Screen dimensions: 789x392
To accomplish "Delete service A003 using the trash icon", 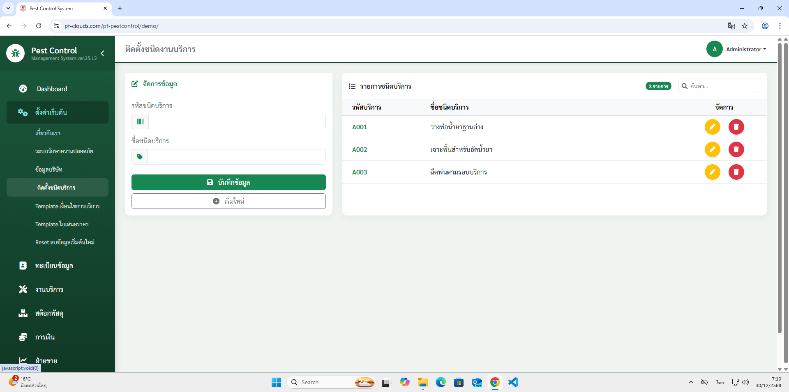I will [736, 172].
